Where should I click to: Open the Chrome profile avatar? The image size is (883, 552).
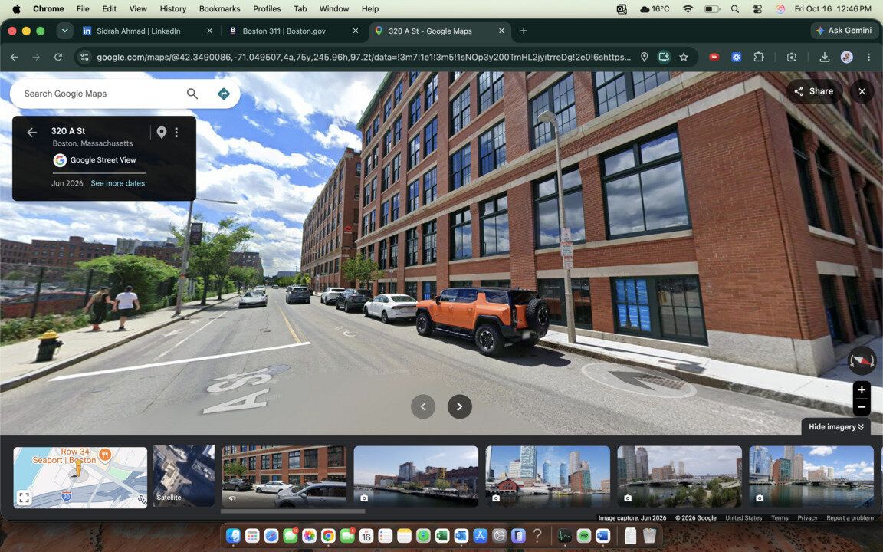coord(846,57)
